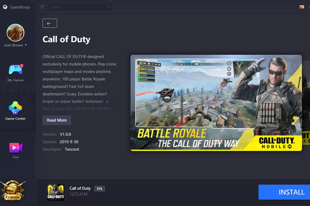This screenshot has height=206, width=310.
Task: Click the search magnifier icon
Action: click(x=109, y=7)
